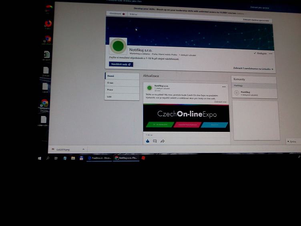Viewport: 301px width, 226px height.
Task: Open File Explorer from the taskbar
Action: [73, 158]
